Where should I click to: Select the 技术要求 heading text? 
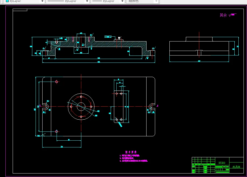point(131,152)
